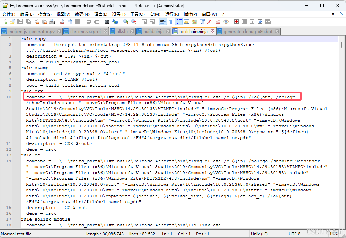Switch to mojom_js_generator.py tab
The width and height of the screenshot is (346, 238).
[x=31, y=31]
